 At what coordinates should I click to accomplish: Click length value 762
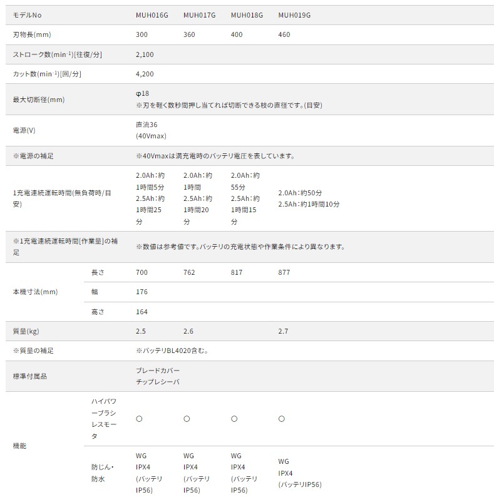pyautogui.click(x=189, y=272)
